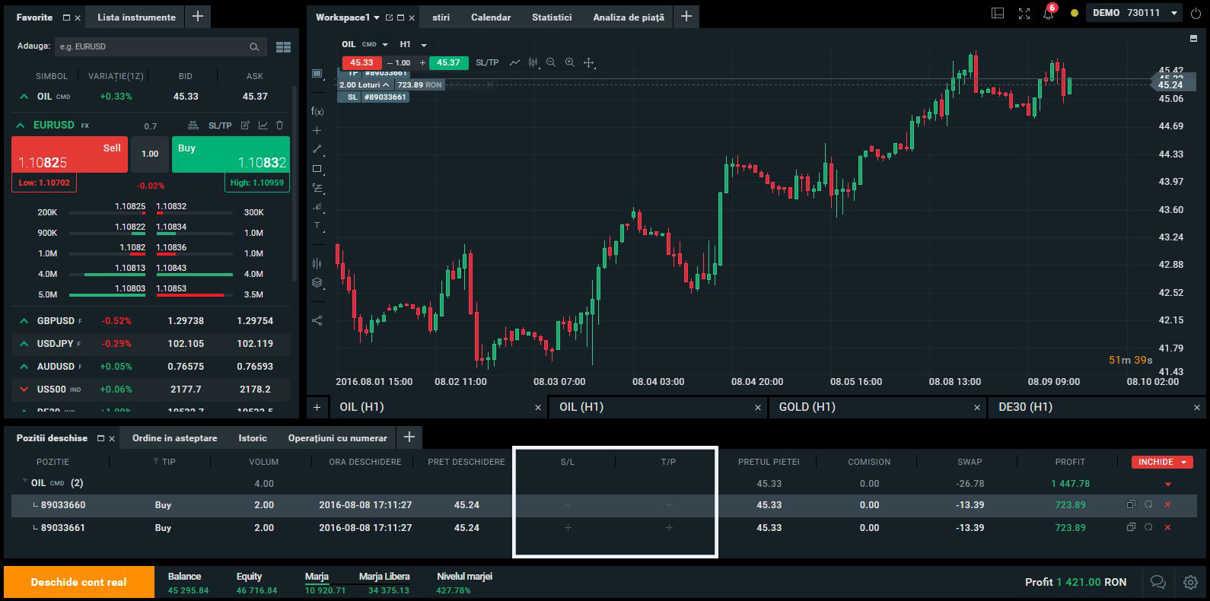
Task: Toggle EURUSD market depth icon
Action: [x=193, y=126]
